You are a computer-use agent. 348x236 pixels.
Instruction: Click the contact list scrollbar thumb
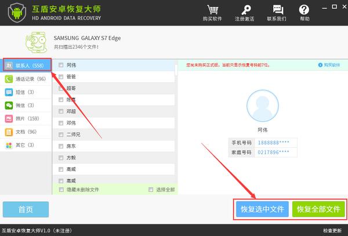176,70
